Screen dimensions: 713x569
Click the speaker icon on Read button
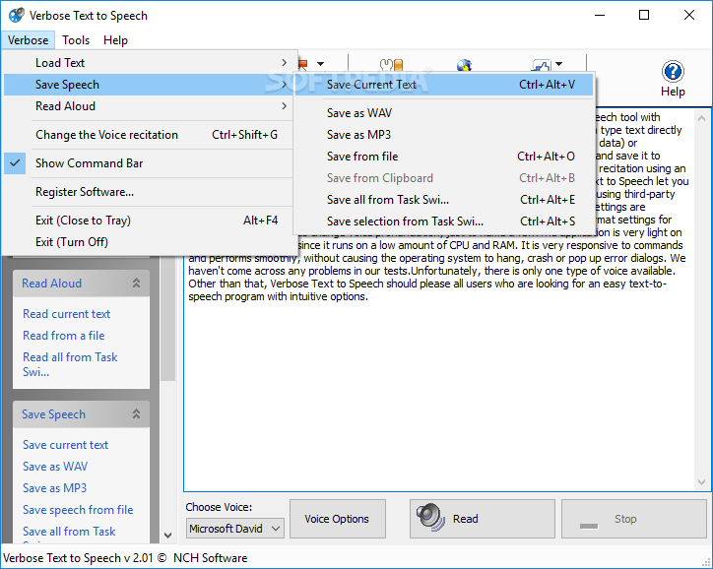click(430, 518)
